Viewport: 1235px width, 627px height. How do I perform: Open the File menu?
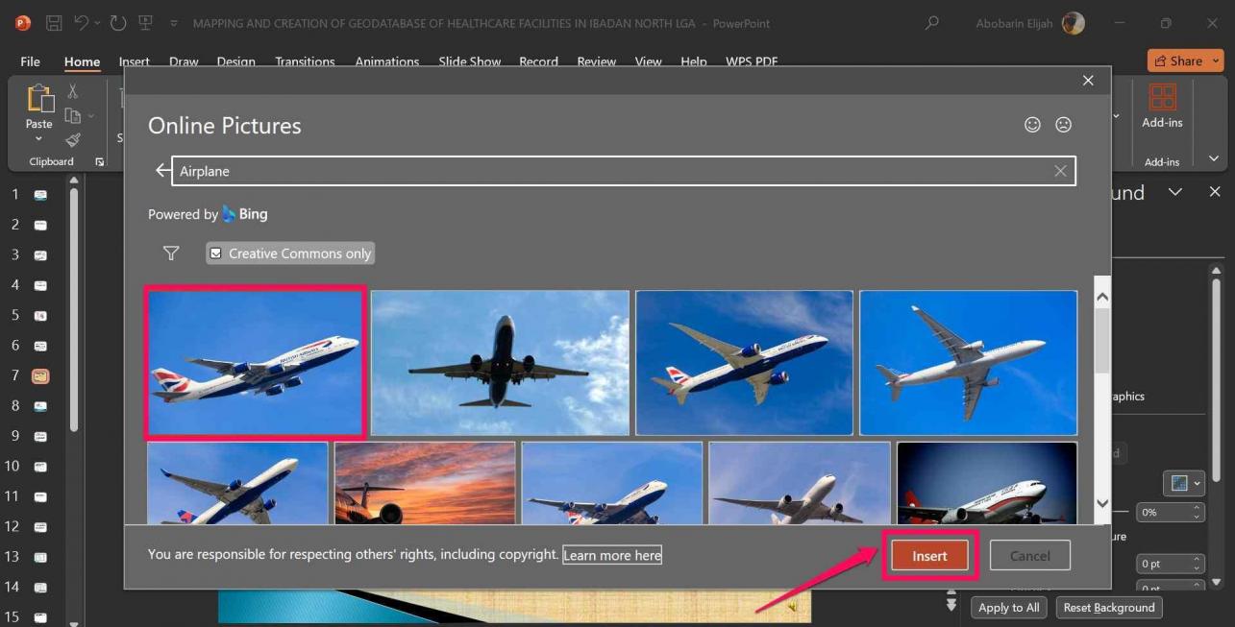[31, 61]
